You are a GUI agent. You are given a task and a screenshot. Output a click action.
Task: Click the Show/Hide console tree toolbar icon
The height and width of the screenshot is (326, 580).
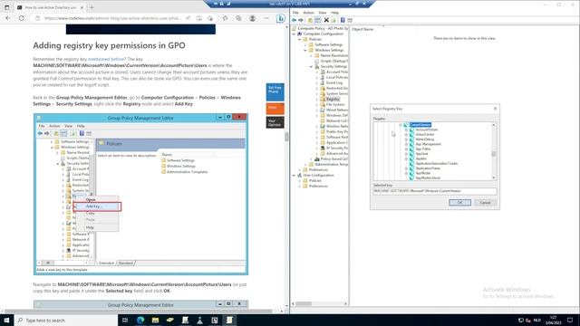tap(317, 20)
